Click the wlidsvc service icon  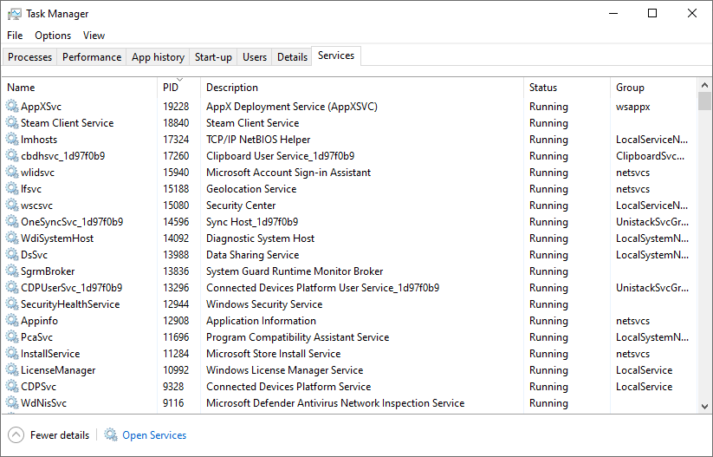coord(12,173)
